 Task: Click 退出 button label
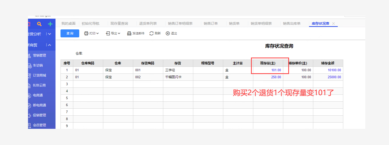(174, 33)
